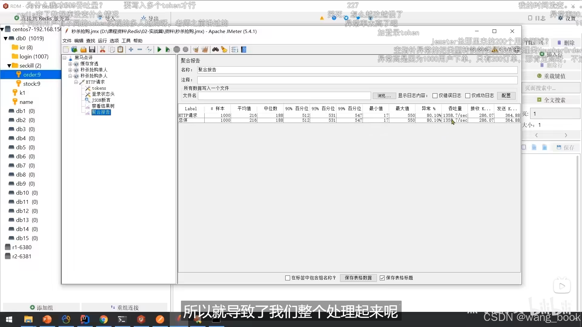Save the test plan with the floppy disk icon
Screen dimensions: 582x327
click(92, 50)
